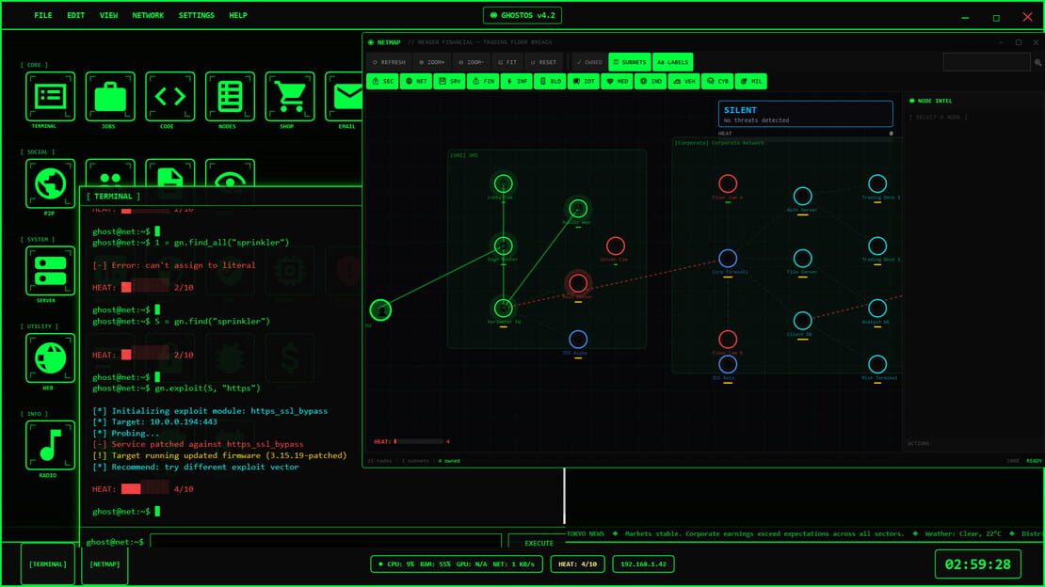The height and width of the screenshot is (587, 1045).
Task: Select the IDS Alpha node
Action: (x=578, y=340)
